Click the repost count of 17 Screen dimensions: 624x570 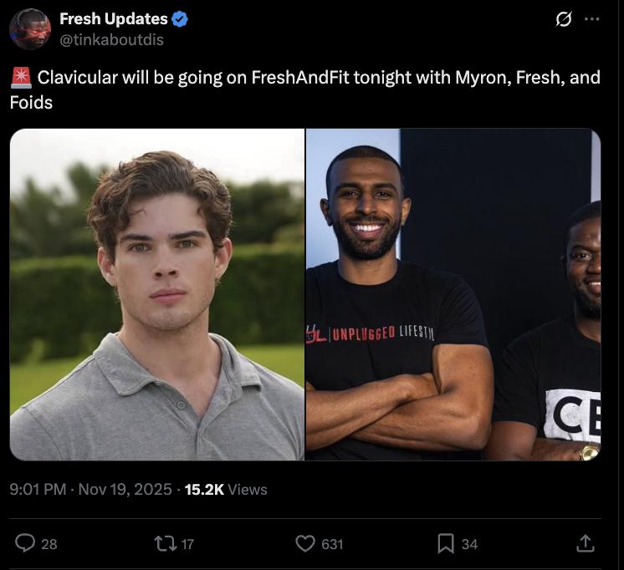click(x=187, y=544)
